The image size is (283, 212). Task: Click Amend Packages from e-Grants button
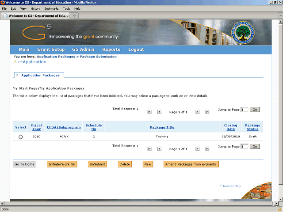coord(191,164)
